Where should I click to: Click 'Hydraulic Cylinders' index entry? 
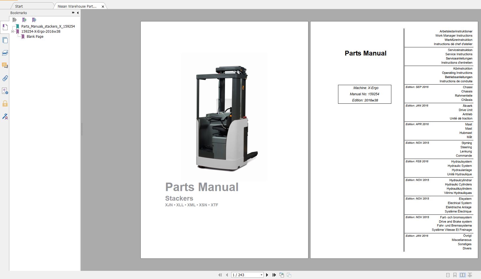point(458,185)
